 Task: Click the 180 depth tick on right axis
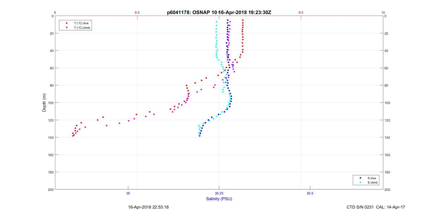388,172
